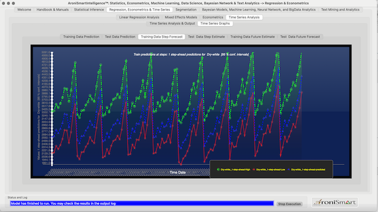
Task: Show the Test Data Prediction graph
Action: coord(120,37)
